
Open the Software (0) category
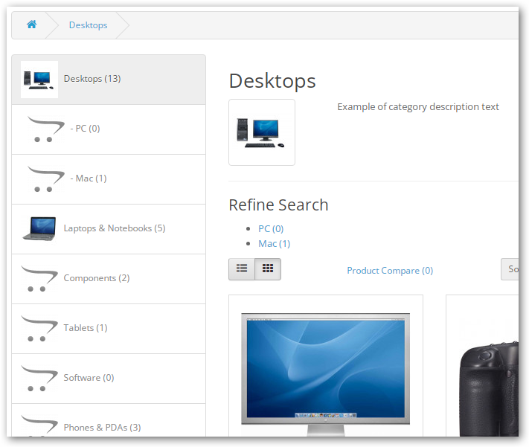pyautogui.click(x=109, y=379)
